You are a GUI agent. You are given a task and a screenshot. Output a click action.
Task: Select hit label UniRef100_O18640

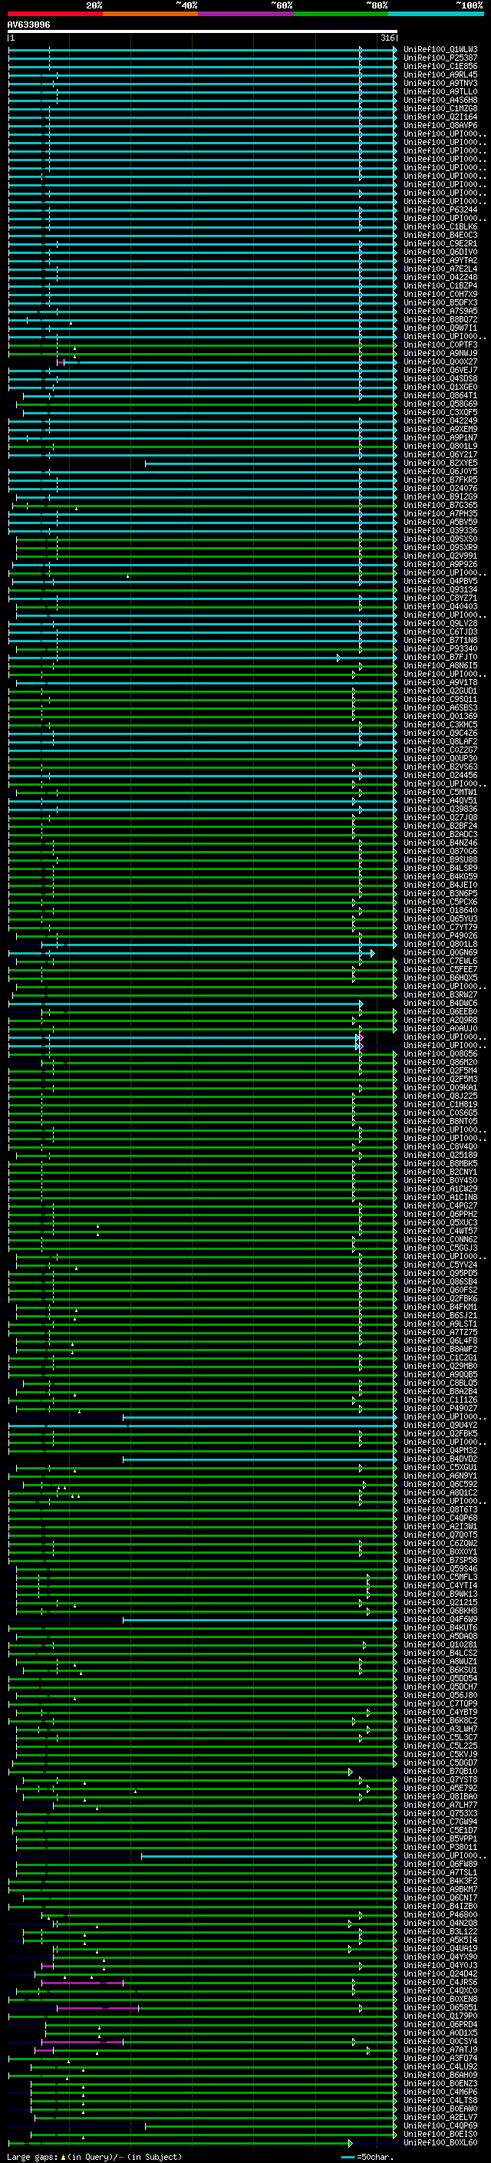[440, 910]
